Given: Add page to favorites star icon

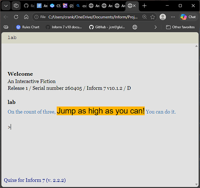Looking at the screenshot, I should [153, 17].
